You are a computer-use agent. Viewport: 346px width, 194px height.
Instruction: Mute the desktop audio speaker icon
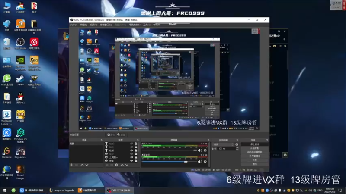click(200, 162)
